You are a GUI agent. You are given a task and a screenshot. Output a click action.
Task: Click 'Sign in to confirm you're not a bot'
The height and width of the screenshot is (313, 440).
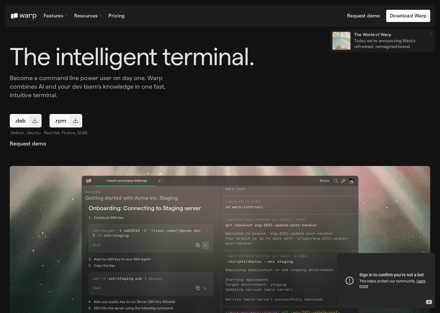point(391,275)
